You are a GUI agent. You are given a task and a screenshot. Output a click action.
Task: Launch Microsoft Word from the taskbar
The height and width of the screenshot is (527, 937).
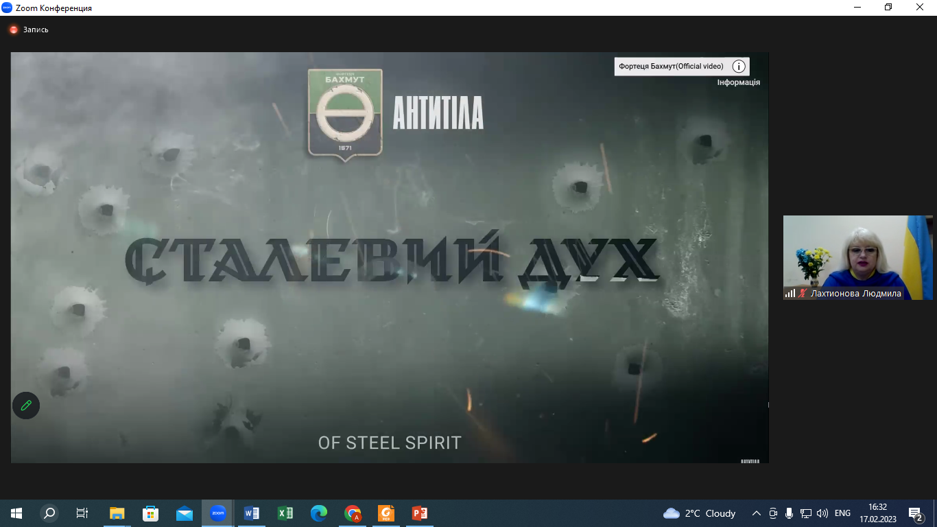[x=252, y=513]
